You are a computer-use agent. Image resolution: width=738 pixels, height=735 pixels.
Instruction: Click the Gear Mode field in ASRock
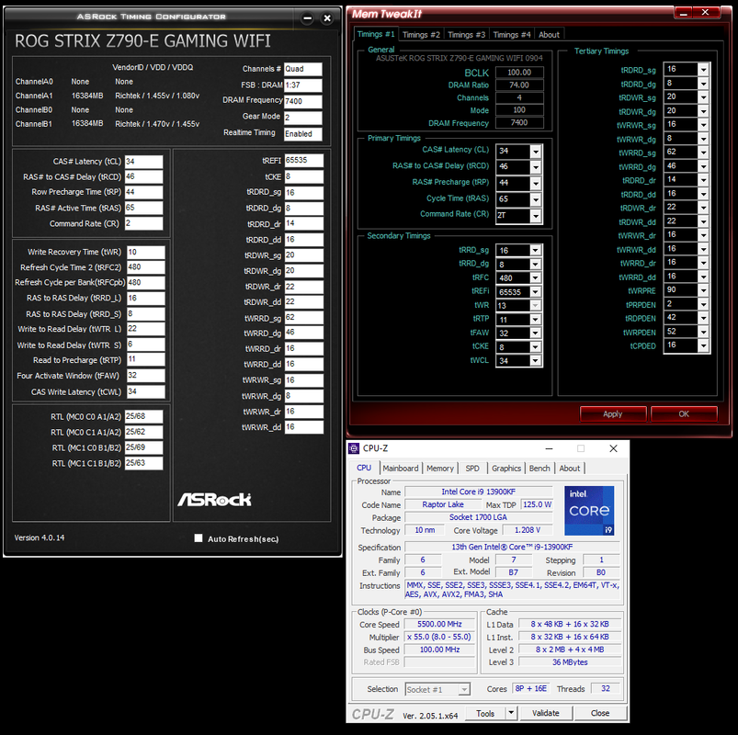click(x=302, y=118)
